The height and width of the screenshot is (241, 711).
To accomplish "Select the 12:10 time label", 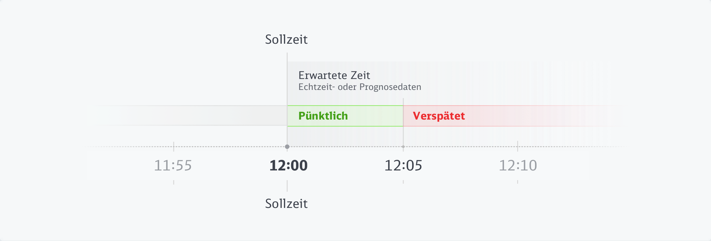I will pos(518,165).
